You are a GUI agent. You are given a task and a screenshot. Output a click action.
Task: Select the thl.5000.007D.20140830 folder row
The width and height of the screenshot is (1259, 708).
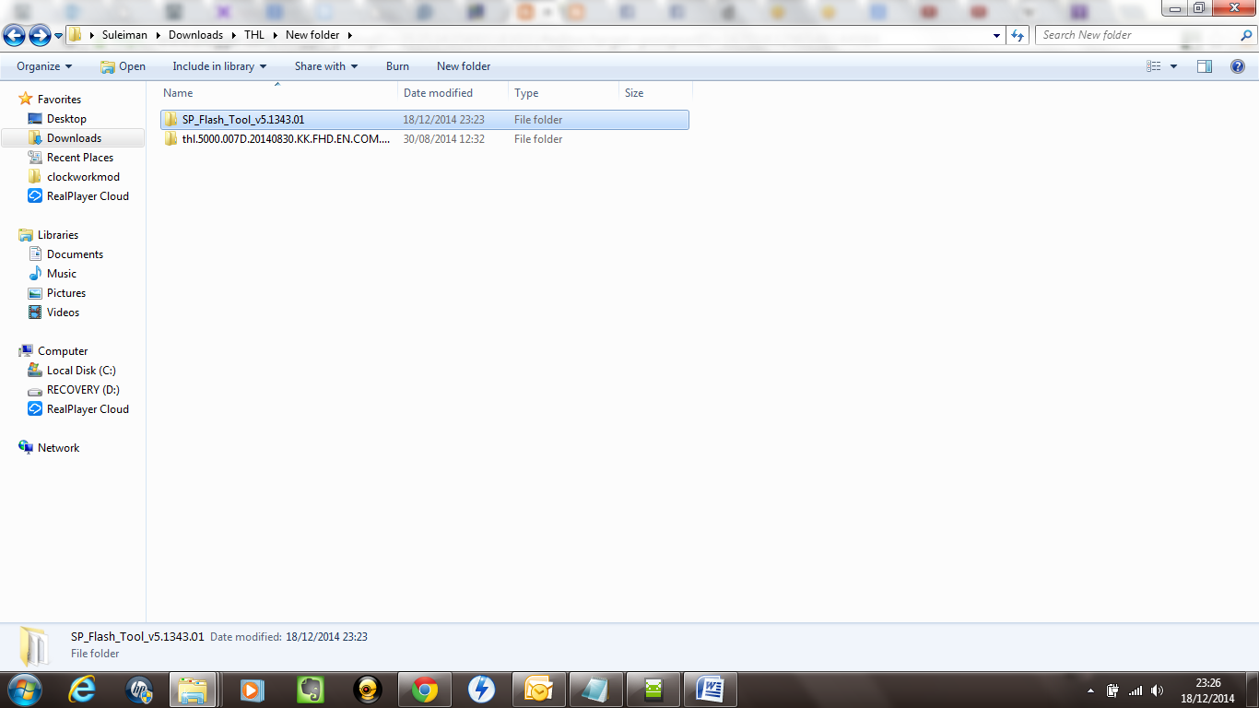point(424,139)
